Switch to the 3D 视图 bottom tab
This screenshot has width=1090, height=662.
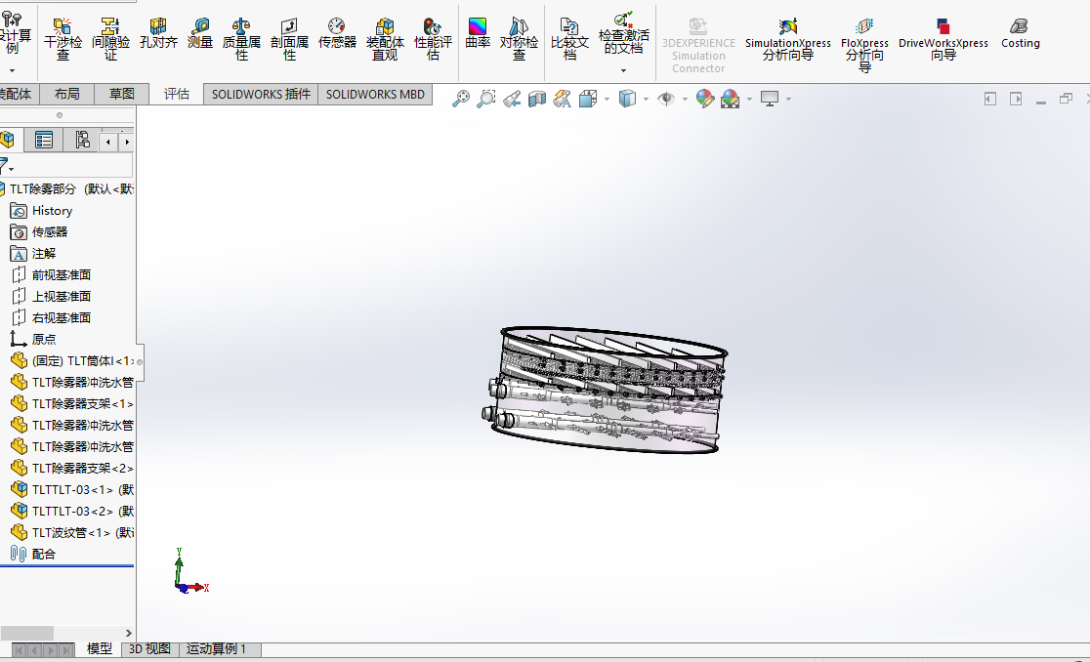(x=149, y=648)
